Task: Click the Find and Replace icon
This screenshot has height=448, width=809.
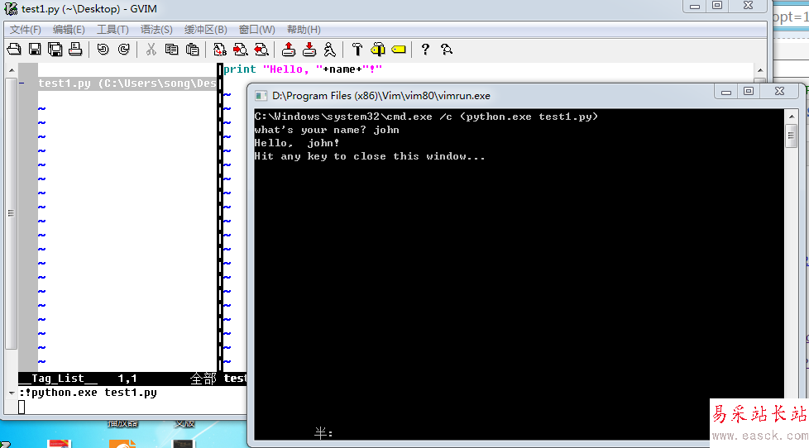Action: (220, 50)
